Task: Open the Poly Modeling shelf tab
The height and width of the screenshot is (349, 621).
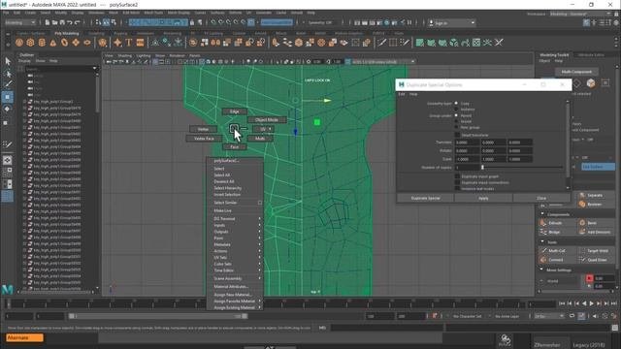Action: 67,34
